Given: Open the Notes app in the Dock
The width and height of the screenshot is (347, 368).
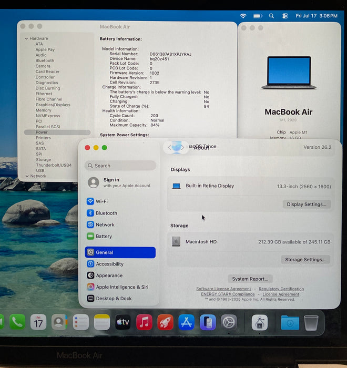Looking at the screenshot, I should (101, 322).
